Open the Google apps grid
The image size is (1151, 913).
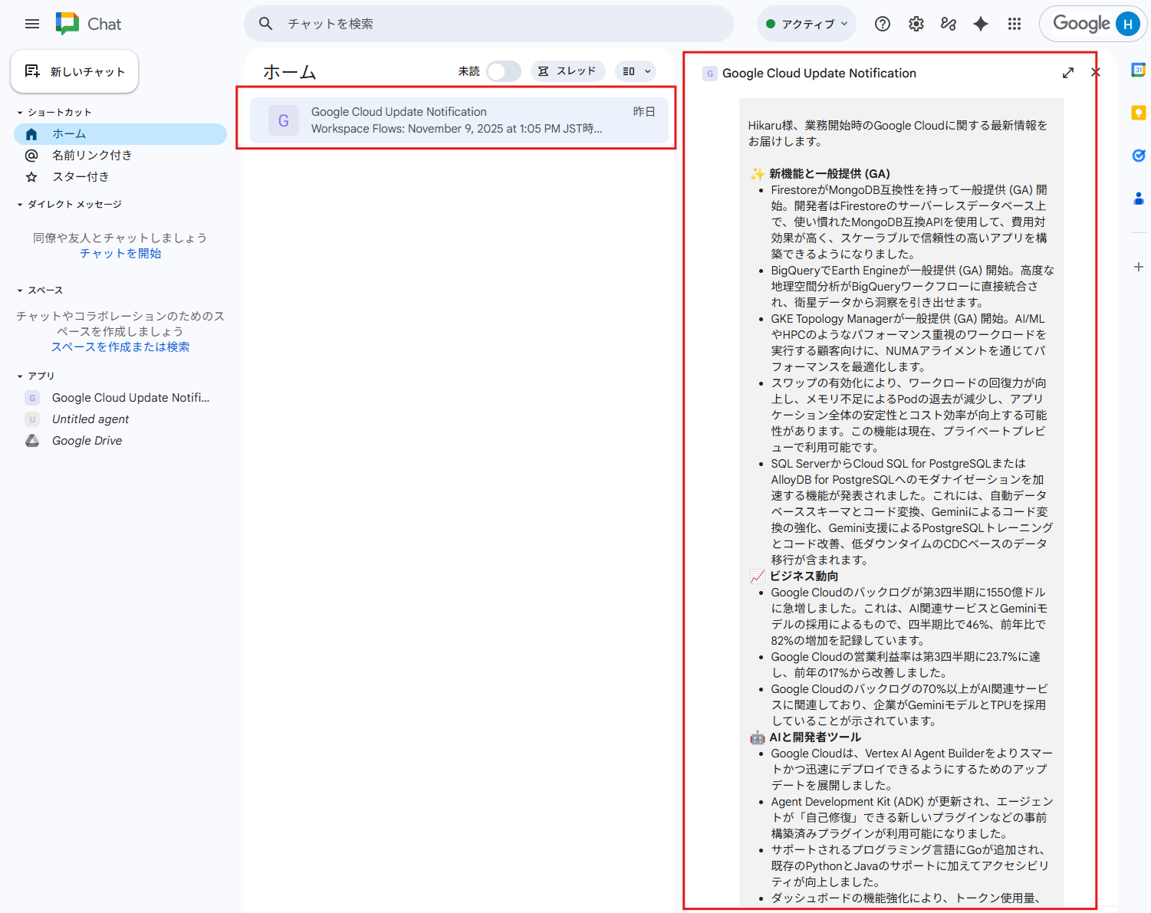tap(1014, 24)
